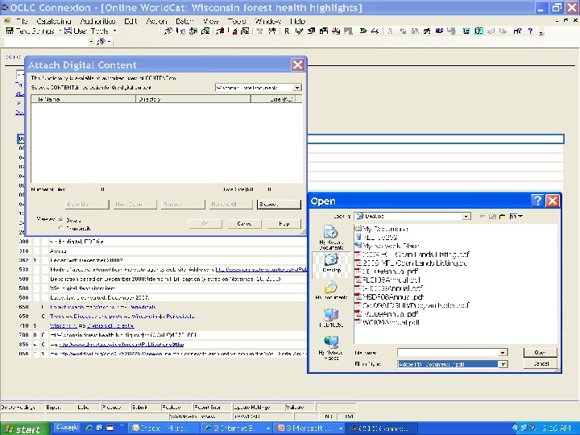Select 2009 MFL Open Lands Listing pdf file

coord(412,254)
